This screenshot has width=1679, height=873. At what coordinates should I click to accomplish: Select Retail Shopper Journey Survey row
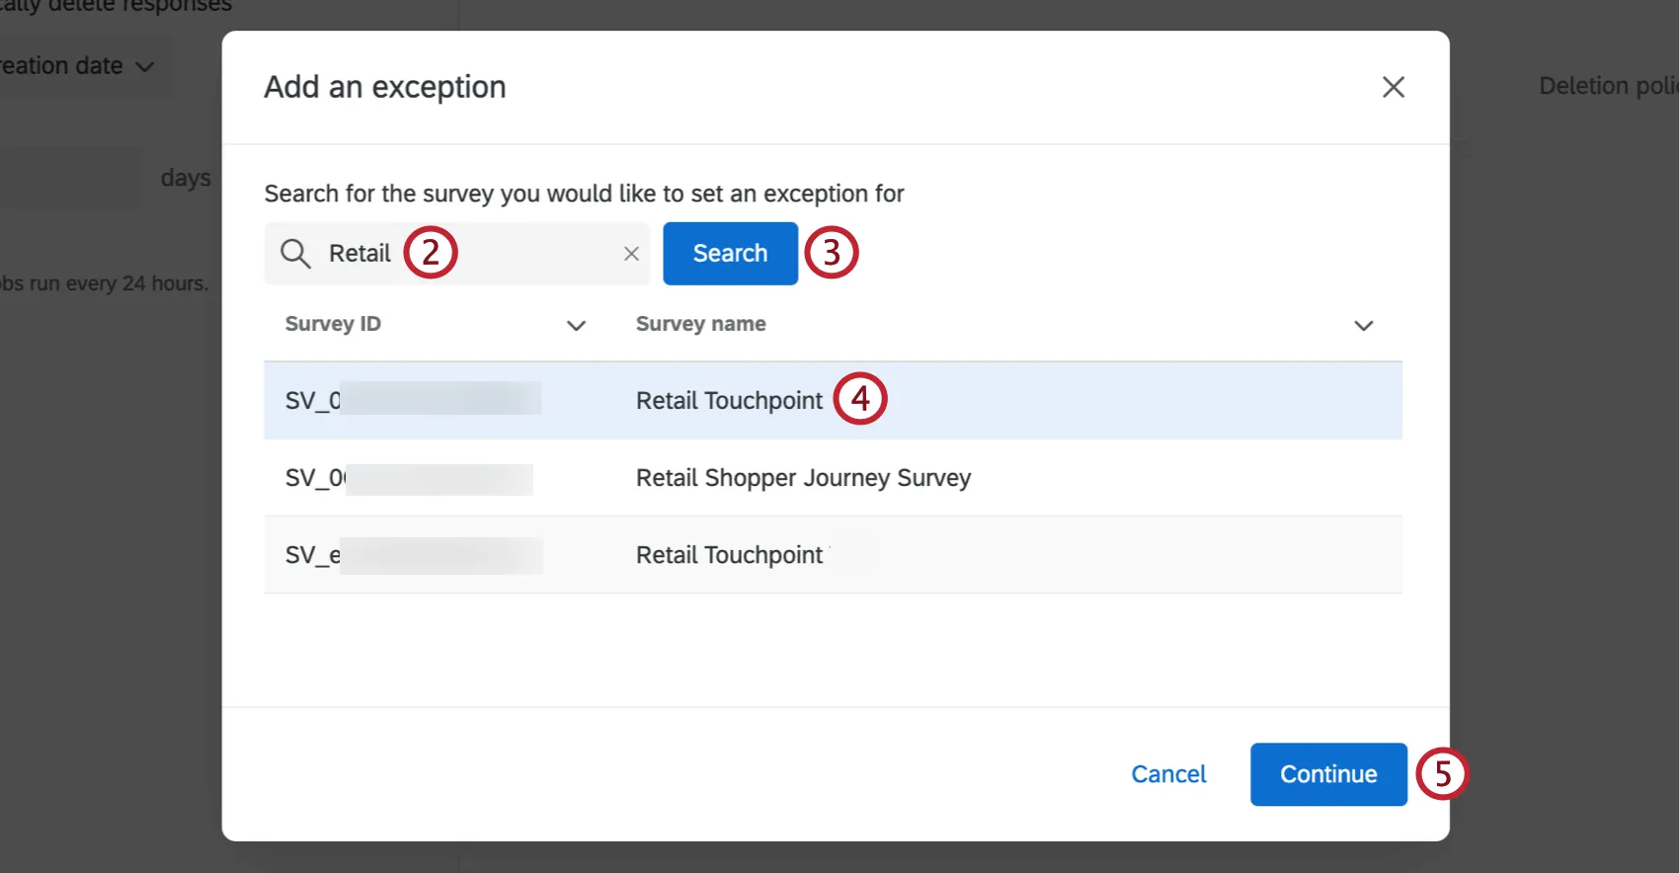[x=803, y=478]
